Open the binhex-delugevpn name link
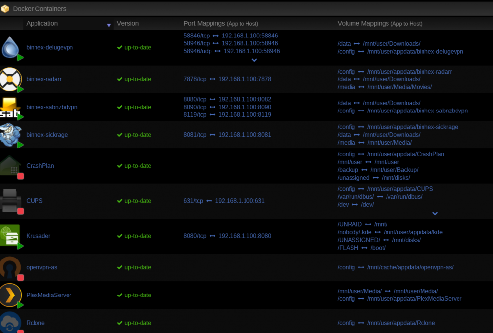Viewport: 493px width, 333px height. 49,47
